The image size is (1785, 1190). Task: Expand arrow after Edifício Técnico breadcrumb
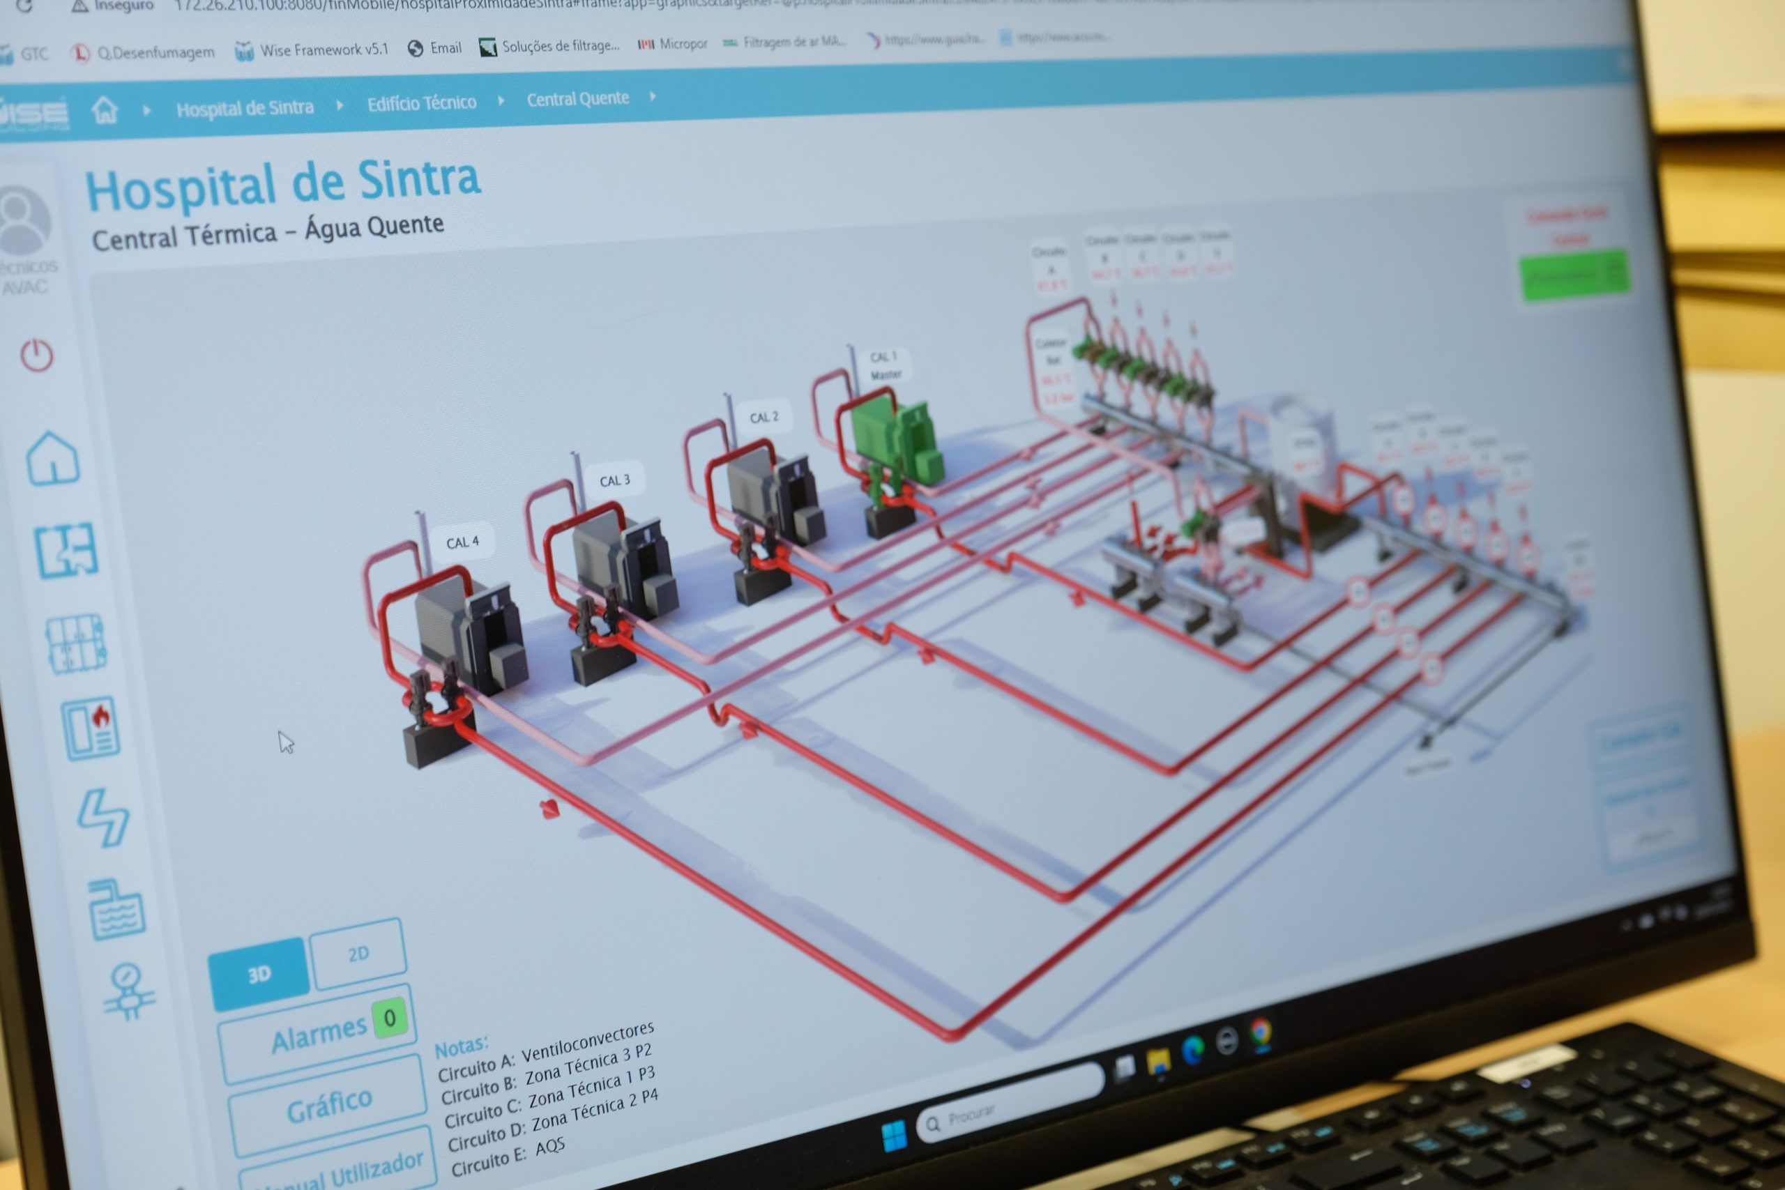point(501,100)
